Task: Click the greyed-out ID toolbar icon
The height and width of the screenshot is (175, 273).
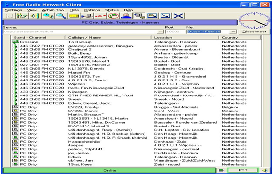Action: click(x=9, y=16)
